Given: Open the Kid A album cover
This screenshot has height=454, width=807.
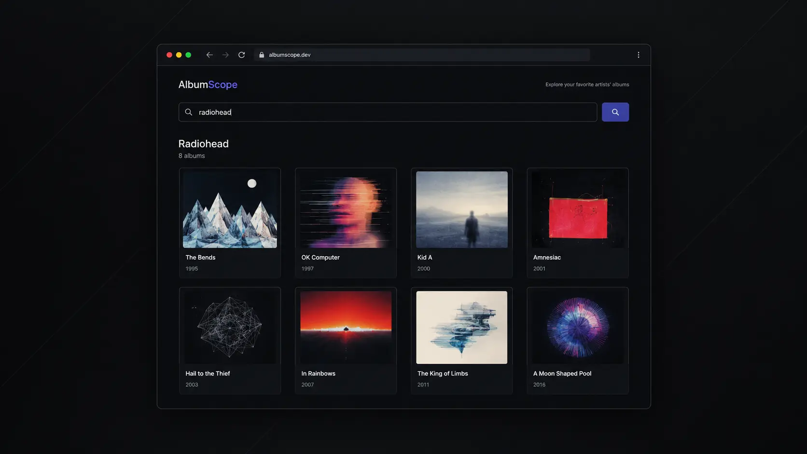Looking at the screenshot, I should click(462, 209).
